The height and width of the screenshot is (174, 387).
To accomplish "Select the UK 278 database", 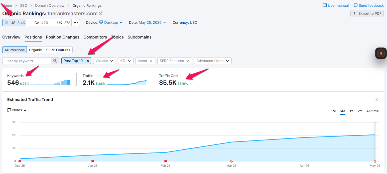I will [60, 22].
